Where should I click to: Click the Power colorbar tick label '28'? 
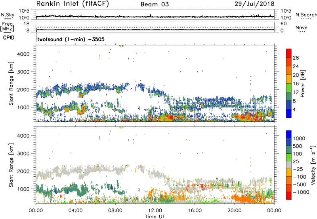(296, 58)
